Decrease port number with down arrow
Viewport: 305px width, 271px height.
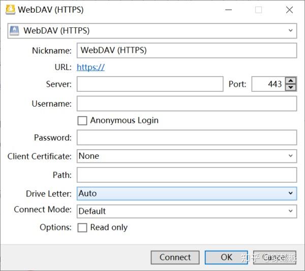click(291, 87)
